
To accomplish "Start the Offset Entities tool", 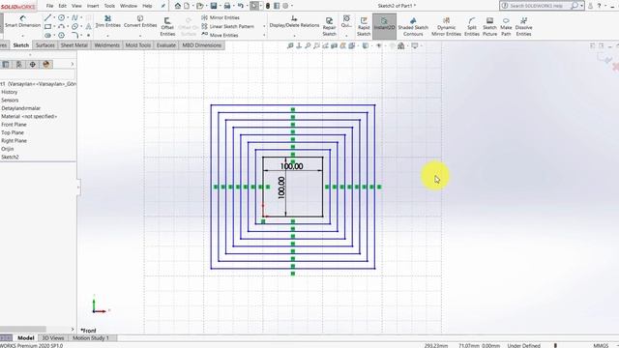I will [167, 26].
